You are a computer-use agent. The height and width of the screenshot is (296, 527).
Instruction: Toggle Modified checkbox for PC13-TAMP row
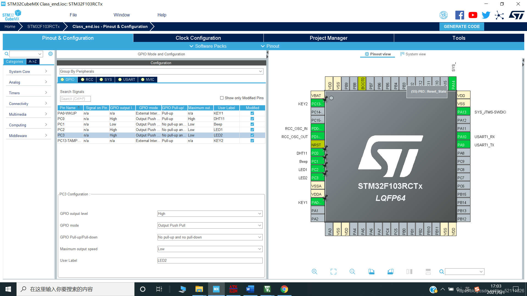(x=252, y=141)
